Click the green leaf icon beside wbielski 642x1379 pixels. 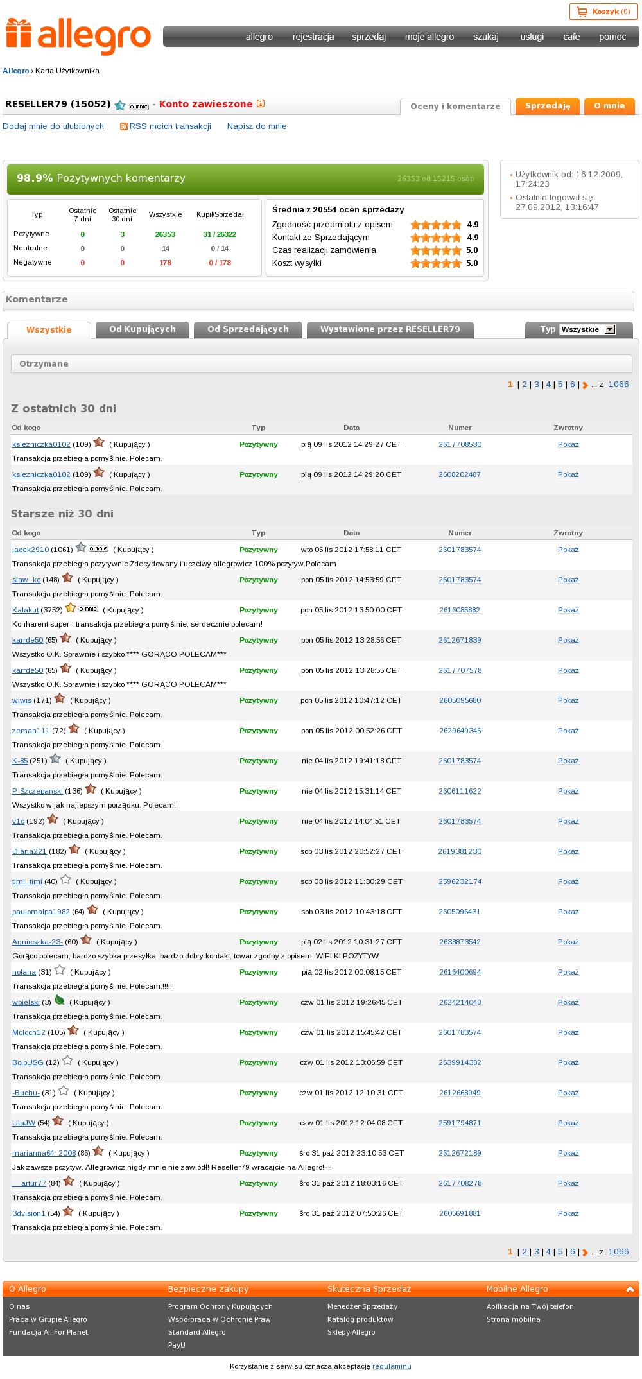(x=60, y=1000)
